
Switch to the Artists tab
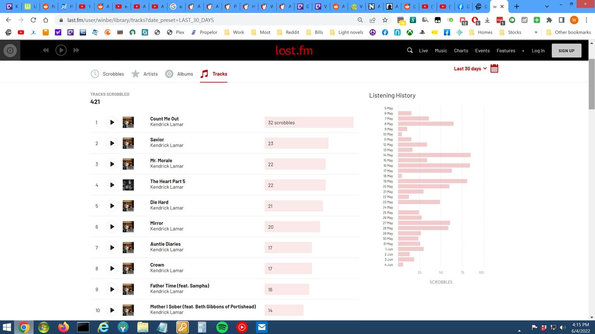pyautogui.click(x=145, y=74)
